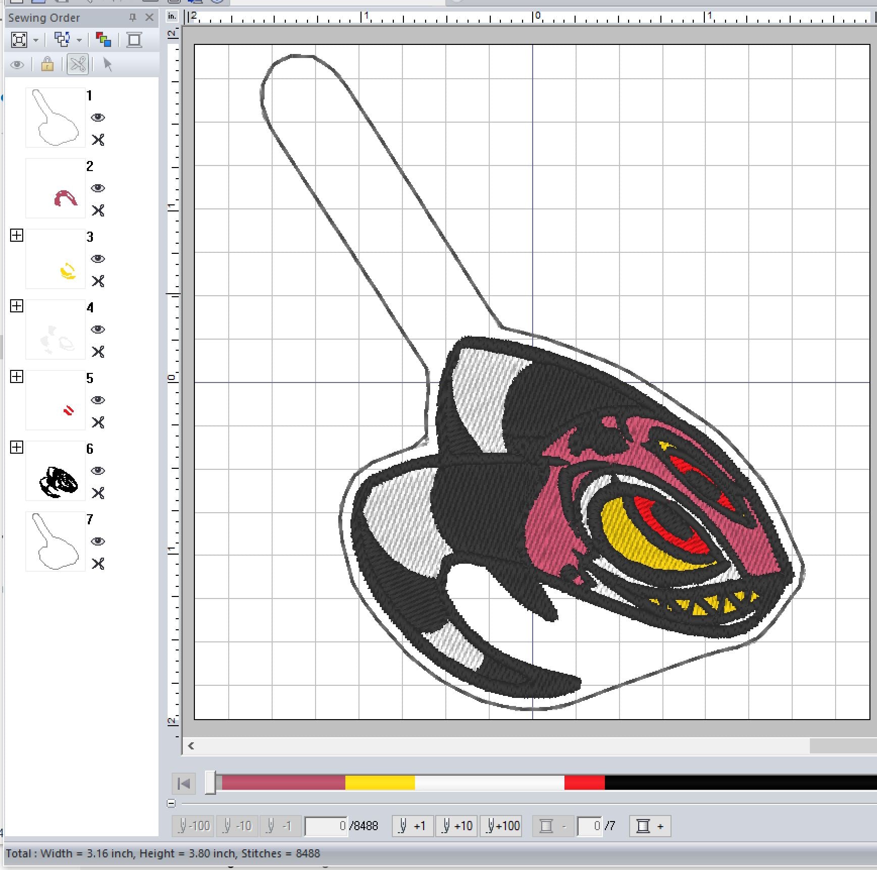Select sewing order item 2 pink thumbnail

point(56,188)
